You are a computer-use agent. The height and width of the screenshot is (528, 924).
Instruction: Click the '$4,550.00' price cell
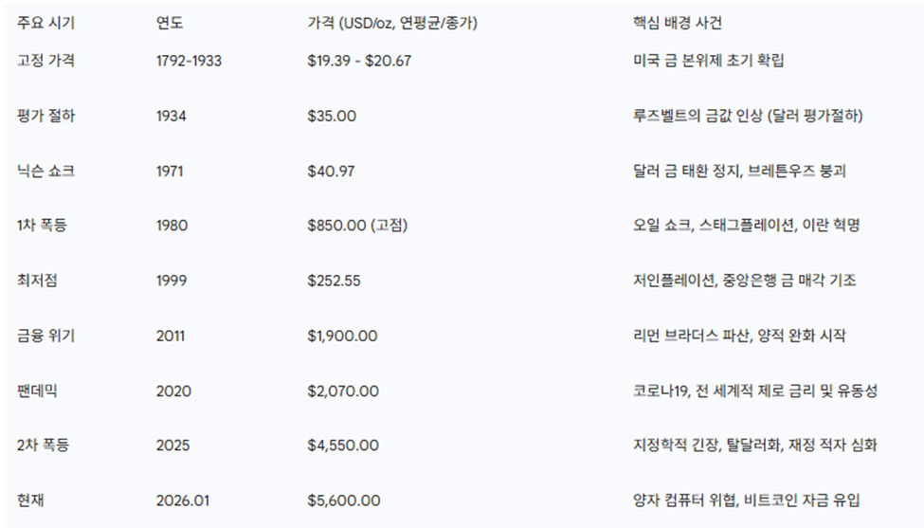343,446
